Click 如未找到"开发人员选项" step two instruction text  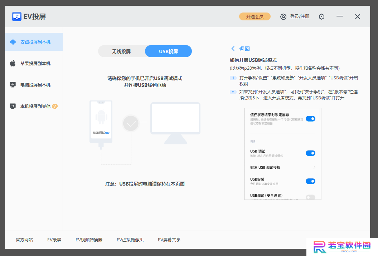pos(299,95)
